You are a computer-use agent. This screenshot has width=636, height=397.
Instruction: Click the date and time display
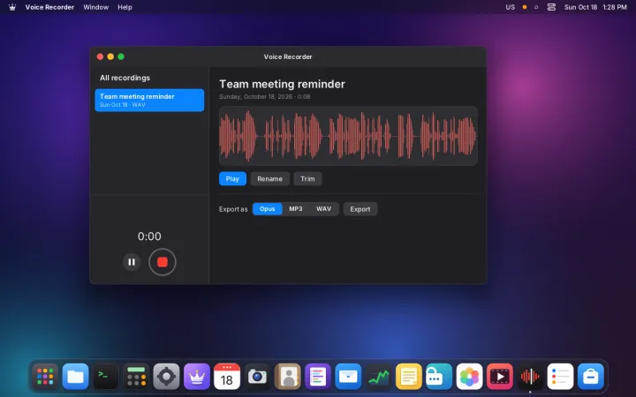point(595,7)
